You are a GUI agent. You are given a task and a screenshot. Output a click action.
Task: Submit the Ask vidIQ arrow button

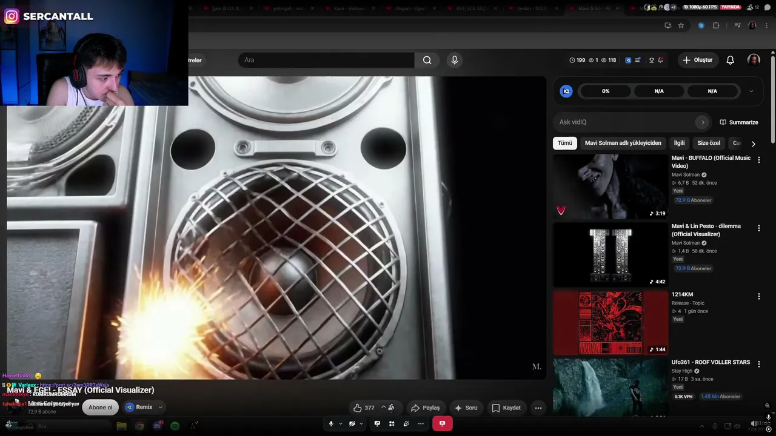[703, 122]
